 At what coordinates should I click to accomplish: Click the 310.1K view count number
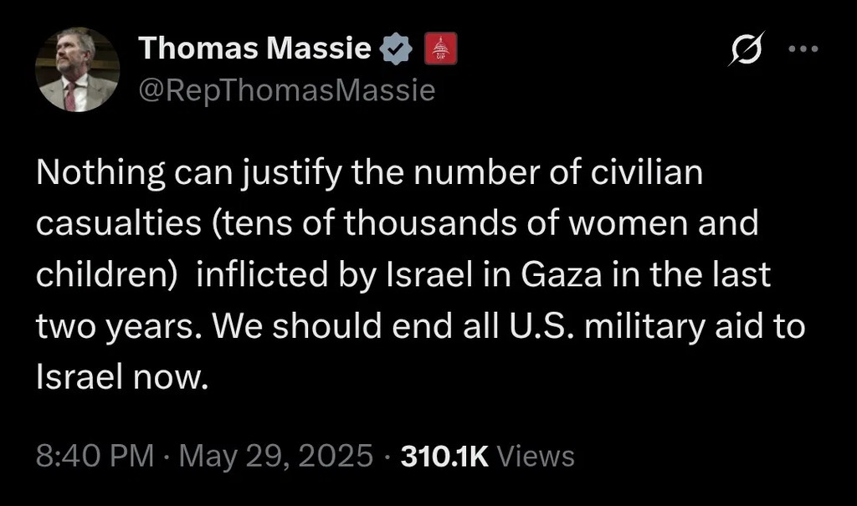point(445,456)
